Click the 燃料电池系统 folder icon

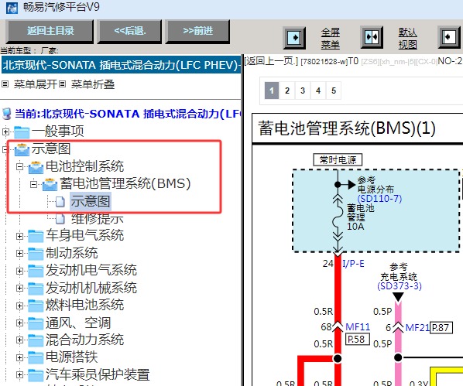(36, 306)
